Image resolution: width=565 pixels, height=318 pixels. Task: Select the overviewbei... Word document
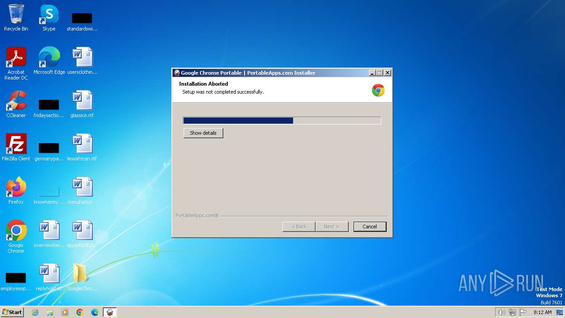point(49,234)
